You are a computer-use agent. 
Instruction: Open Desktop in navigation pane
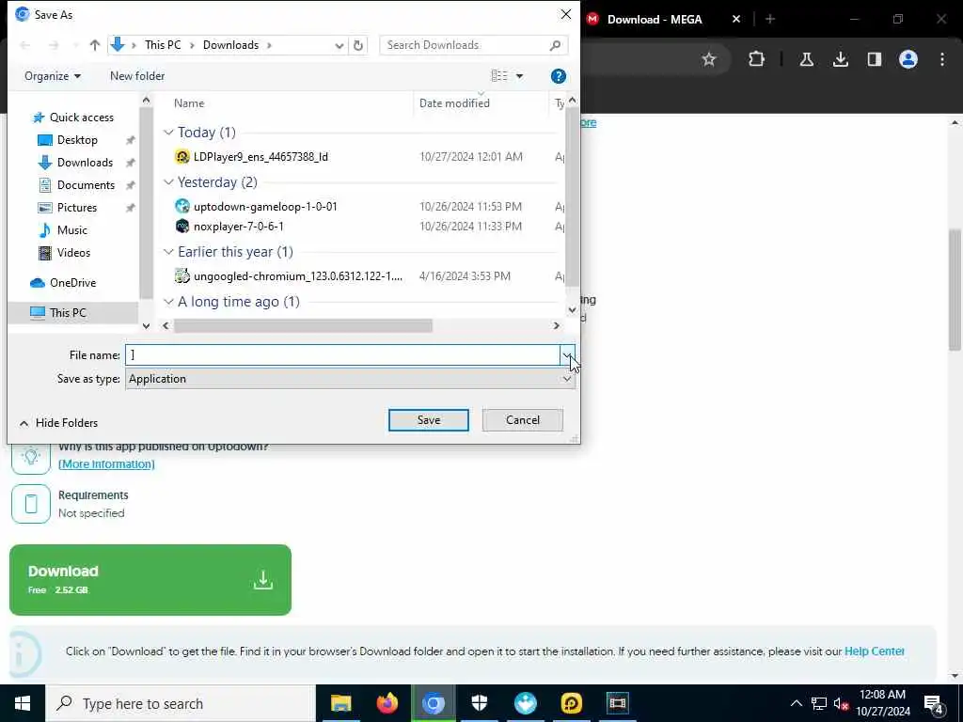point(77,140)
